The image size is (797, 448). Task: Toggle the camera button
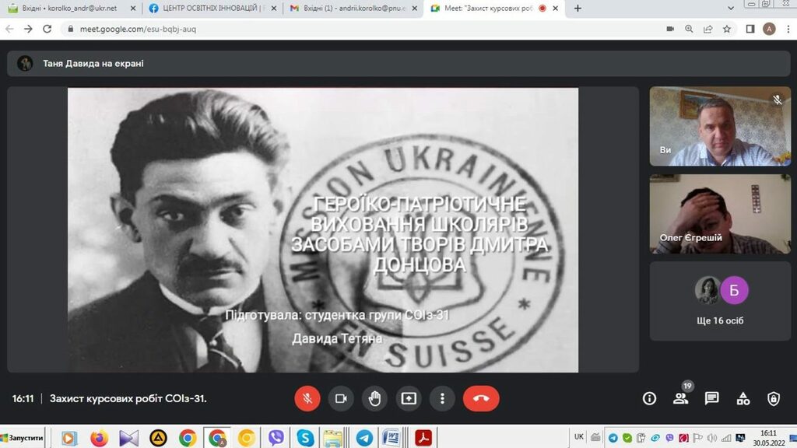click(x=341, y=398)
